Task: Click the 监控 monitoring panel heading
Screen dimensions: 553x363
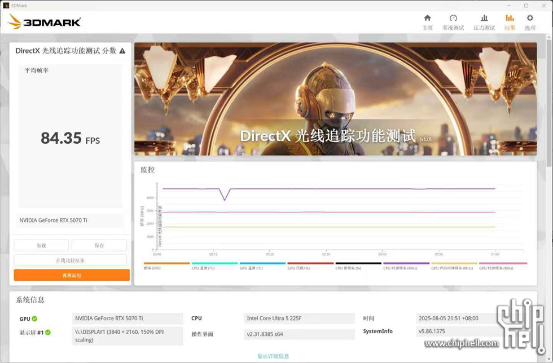Action: [x=147, y=170]
